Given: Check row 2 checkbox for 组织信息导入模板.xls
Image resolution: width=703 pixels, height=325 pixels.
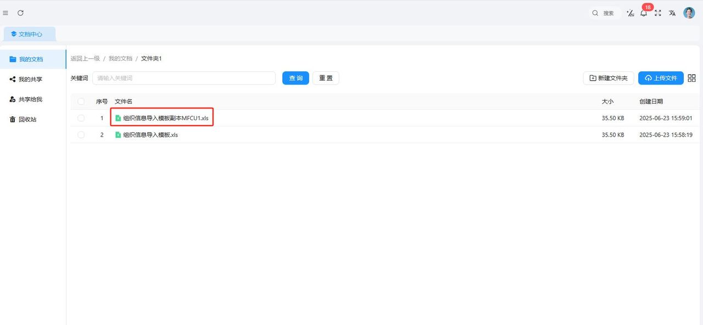Looking at the screenshot, I should coord(81,135).
